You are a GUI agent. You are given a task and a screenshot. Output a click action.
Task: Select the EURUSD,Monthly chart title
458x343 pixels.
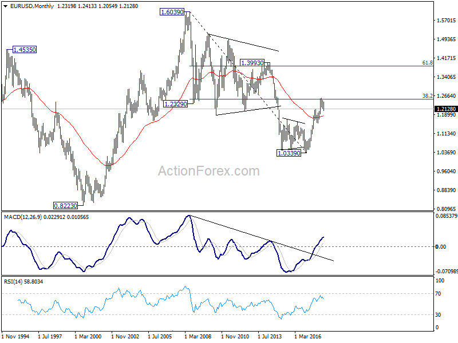(32, 6)
